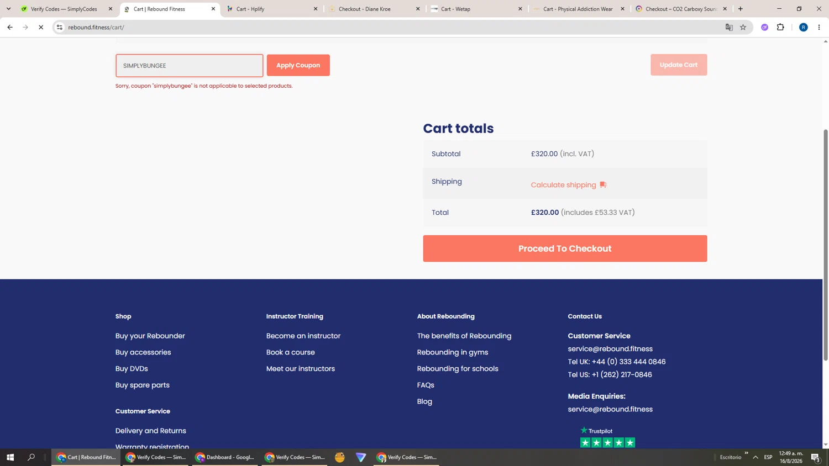Close the Cart - Wetap tab
The image size is (829, 466).
click(520, 9)
